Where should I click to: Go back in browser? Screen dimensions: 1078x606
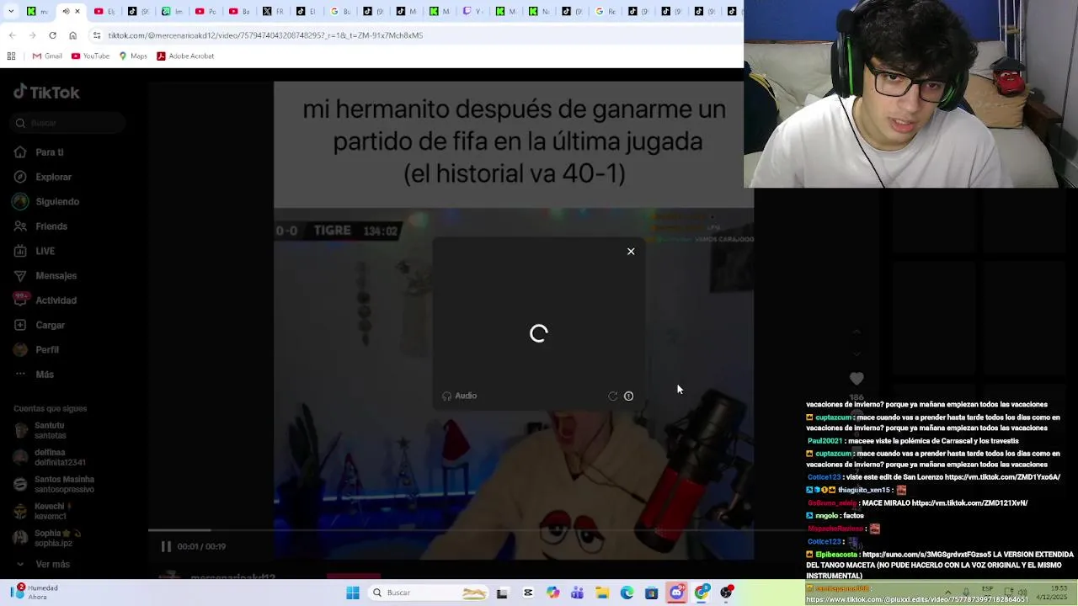(x=12, y=35)
